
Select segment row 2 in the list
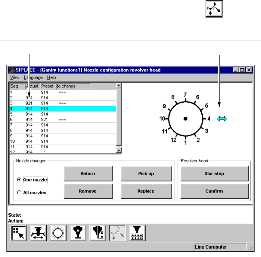point(63,98)
